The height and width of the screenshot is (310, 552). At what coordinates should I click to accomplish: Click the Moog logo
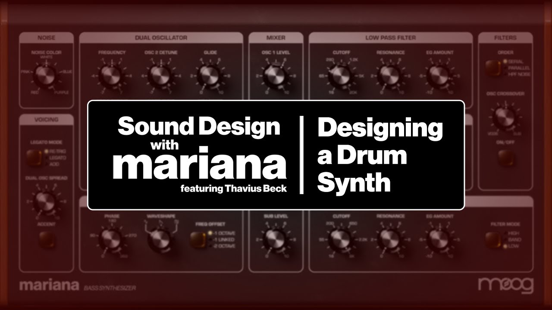pyautogui.click(x=506, y=285)
